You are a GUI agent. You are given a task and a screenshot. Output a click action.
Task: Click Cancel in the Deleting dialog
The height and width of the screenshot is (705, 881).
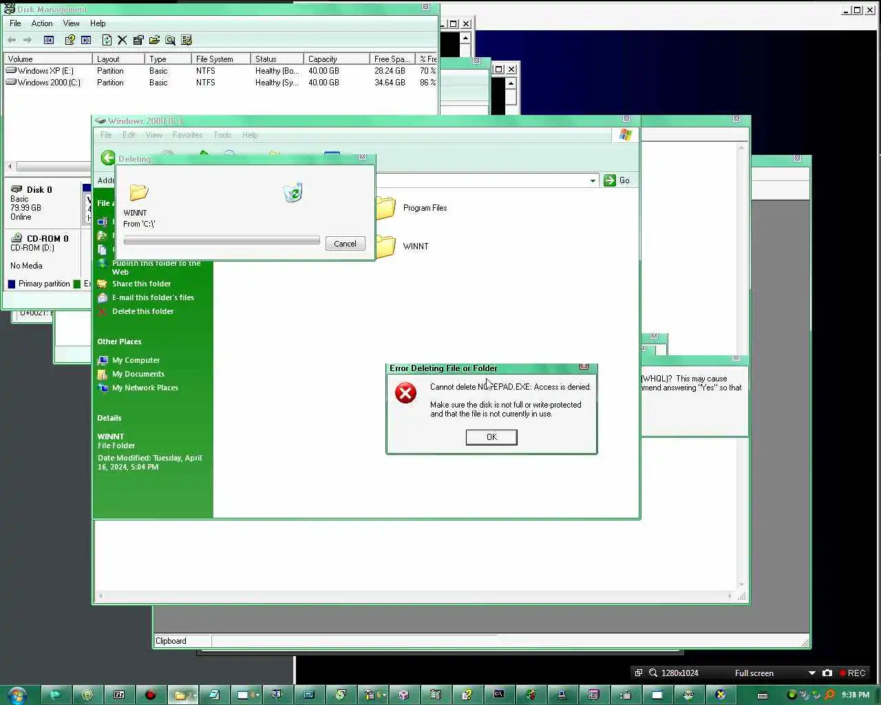pos(345,244)
